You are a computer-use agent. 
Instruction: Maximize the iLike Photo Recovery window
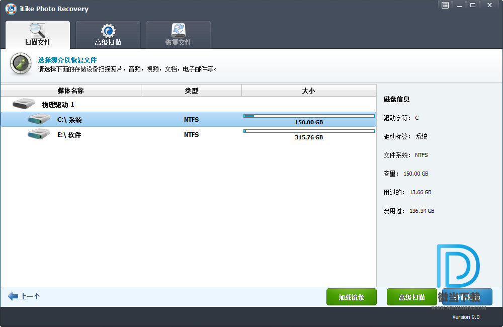click(x=473, y=5)
